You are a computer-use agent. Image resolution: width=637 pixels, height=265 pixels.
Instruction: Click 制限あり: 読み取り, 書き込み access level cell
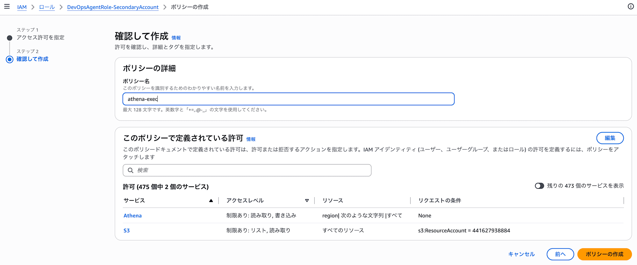(x=261, y=215)
